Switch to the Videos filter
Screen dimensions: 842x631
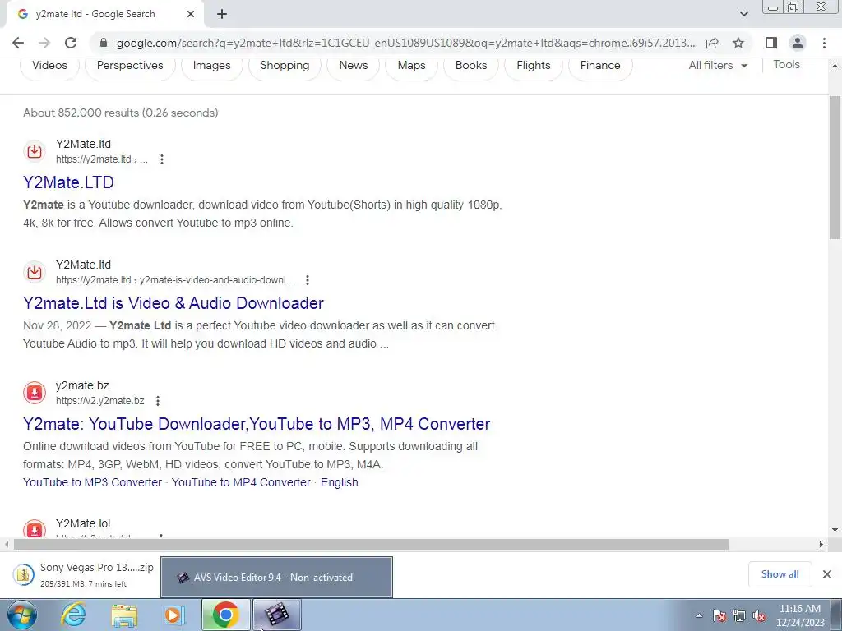click(49, 66)
